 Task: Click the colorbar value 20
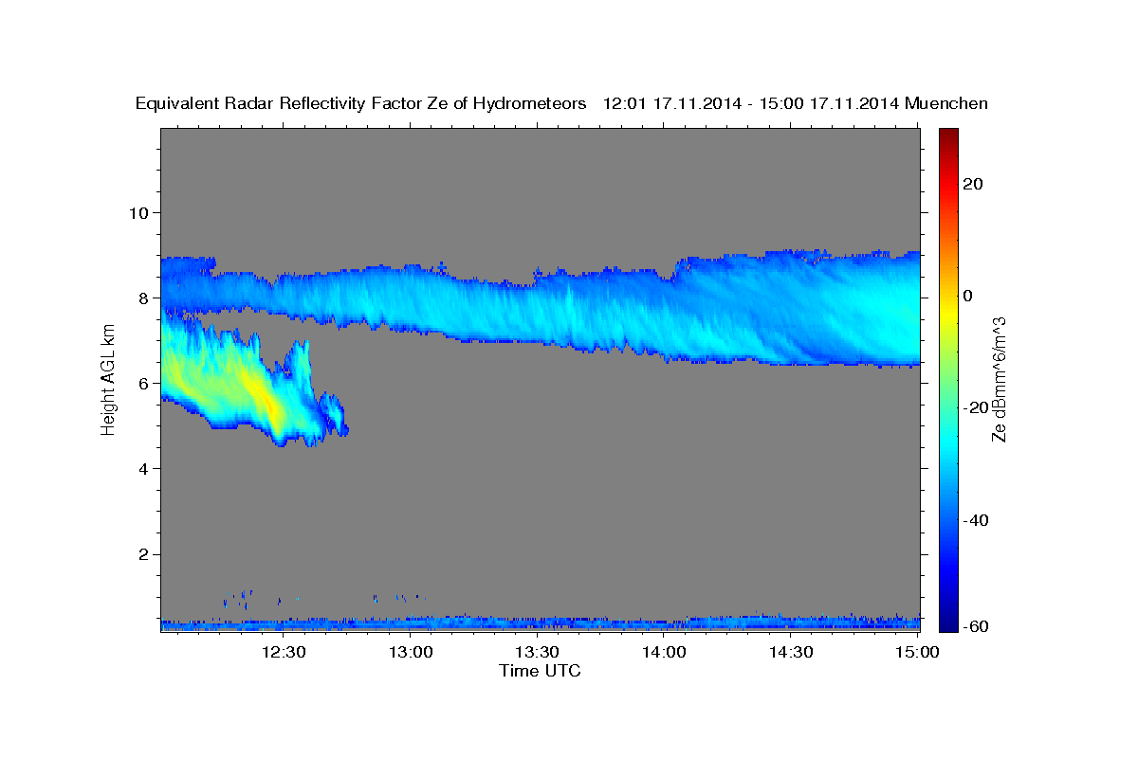(973, 184)
